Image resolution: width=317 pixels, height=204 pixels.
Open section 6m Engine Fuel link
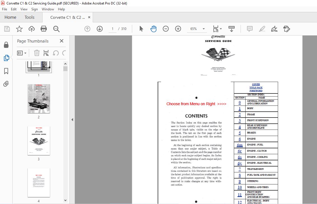[240, 145]
